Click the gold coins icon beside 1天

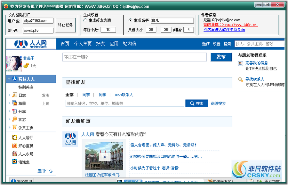26,65
